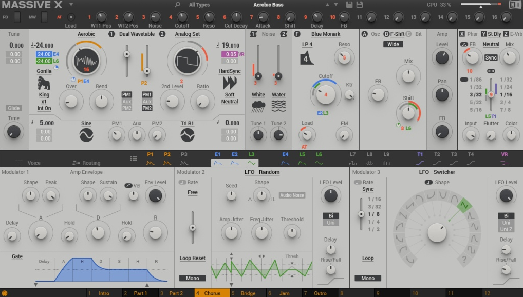Open the Aerobic wavetable selector
Viewport: 523px width, 297px height.
tap(86, 34)
